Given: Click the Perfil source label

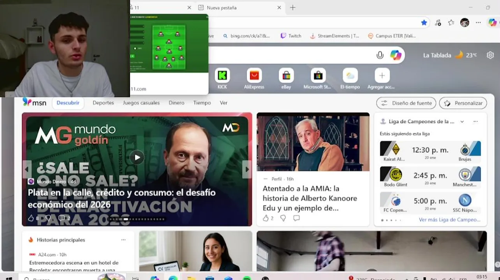Looking at the screenshot, I should (276, 179).
